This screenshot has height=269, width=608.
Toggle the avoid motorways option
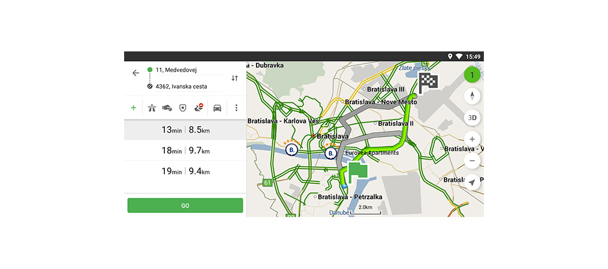pyautogui.click(x=152, y=108)
